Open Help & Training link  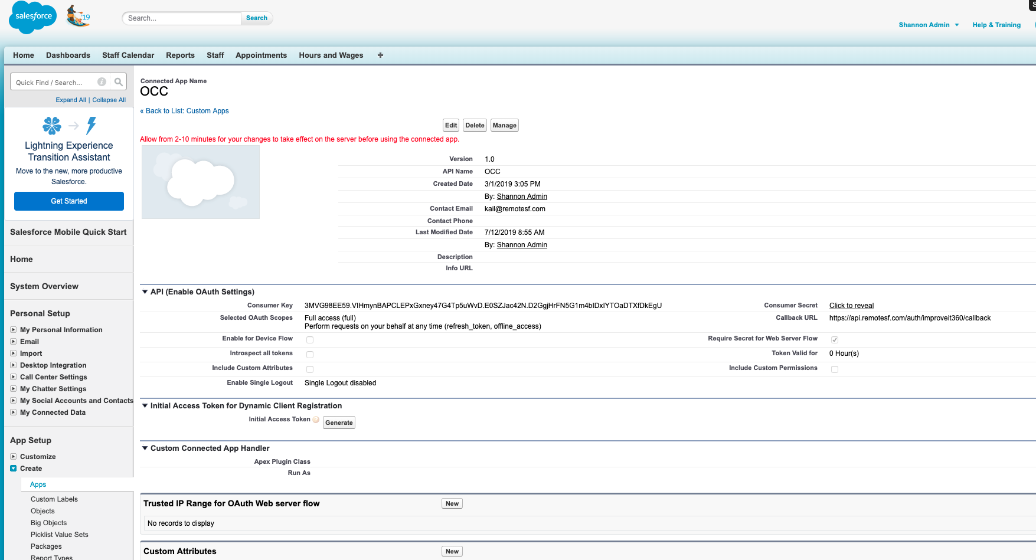996,25
